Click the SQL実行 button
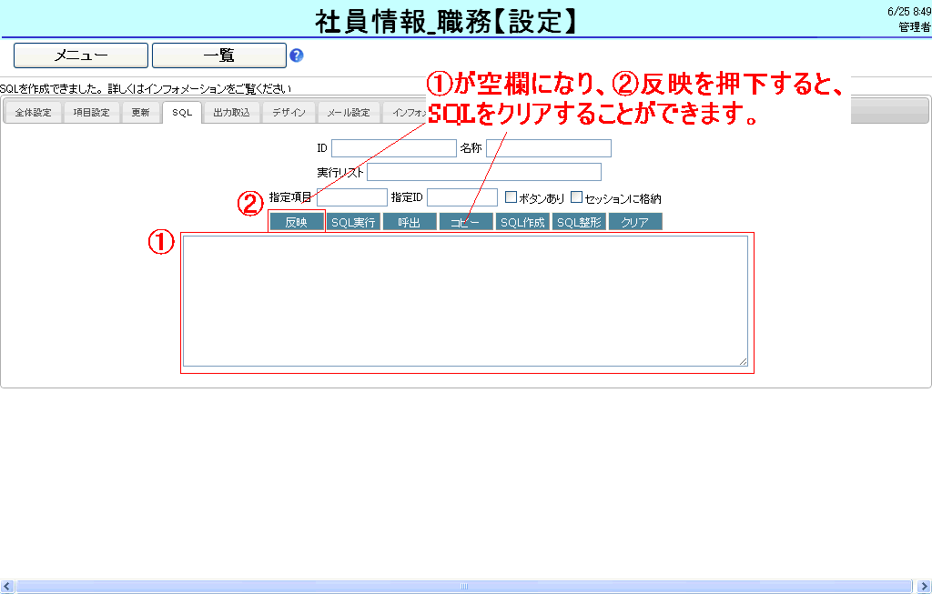The height and width of the screenshot is (594, 932). (353, 222)
